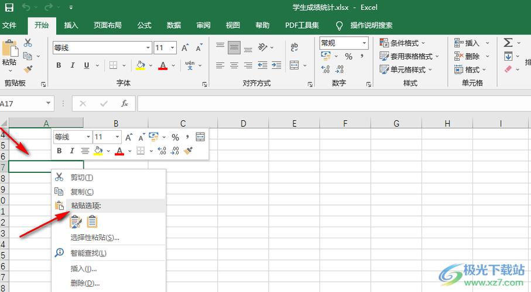Choose 插入(I)... in context menu
This screenshot has height=292, width=531.
coord(108,269)
